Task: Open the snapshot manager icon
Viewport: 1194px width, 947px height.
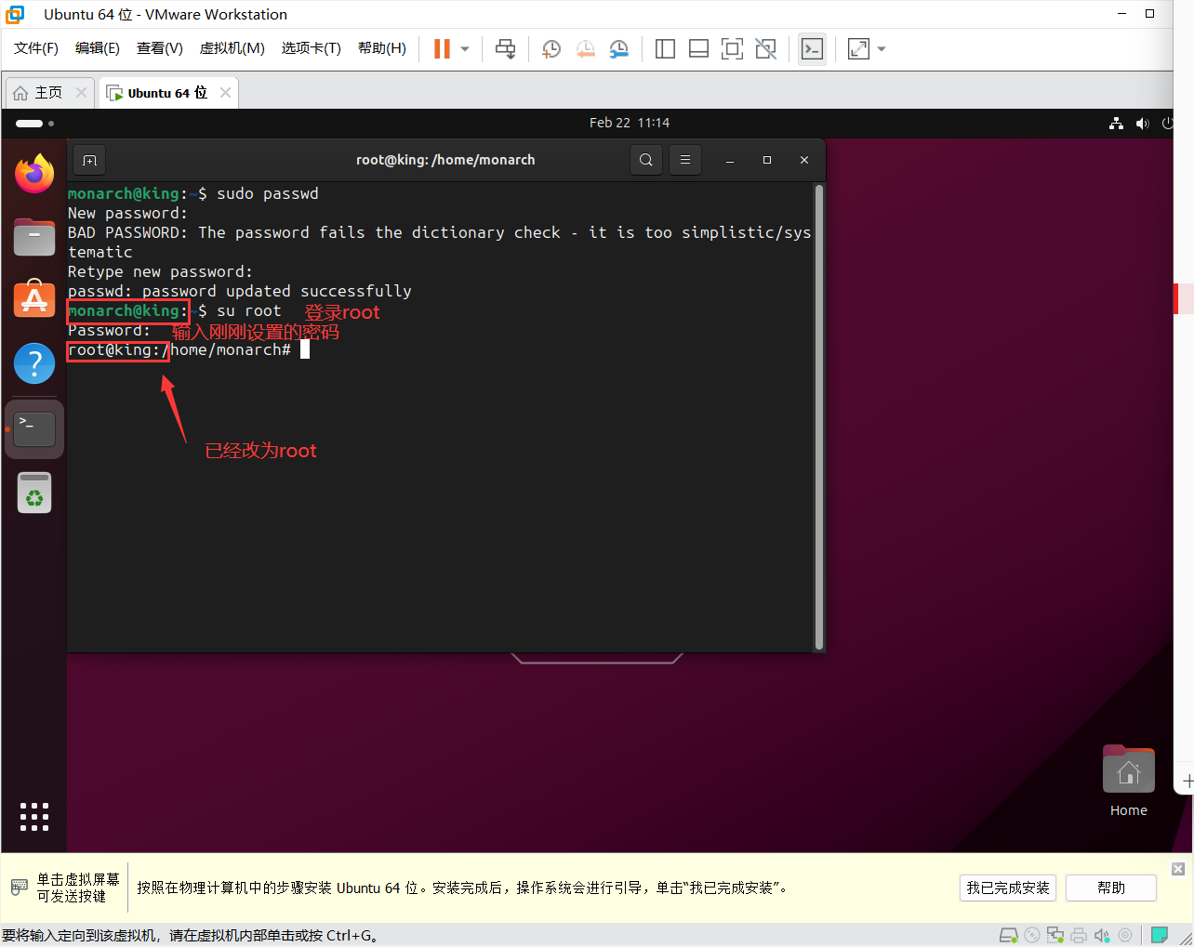Action: [618, 48]
